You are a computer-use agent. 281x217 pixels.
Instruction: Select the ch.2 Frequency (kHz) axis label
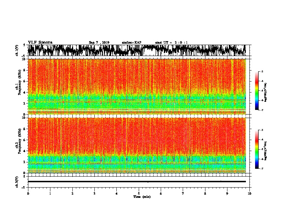pyautogui.click(x=20, y=141)
